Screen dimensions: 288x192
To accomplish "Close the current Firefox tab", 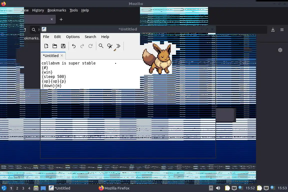I will [x=52, y=19].
